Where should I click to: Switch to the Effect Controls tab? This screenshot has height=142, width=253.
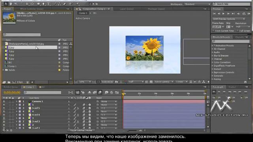[32, 9]
